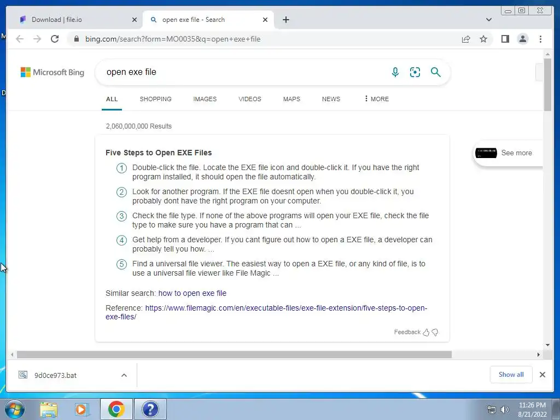The width and height of the screenshot is (560, 420).
Task: Switch to SHOPPING results
Action: (155, 99)
